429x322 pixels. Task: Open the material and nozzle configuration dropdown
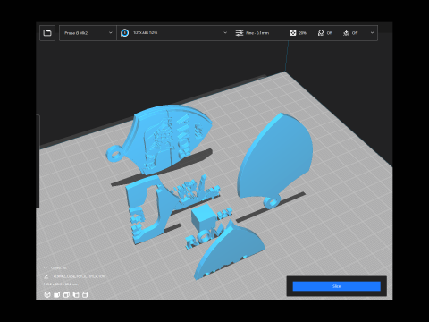[173, 33]
